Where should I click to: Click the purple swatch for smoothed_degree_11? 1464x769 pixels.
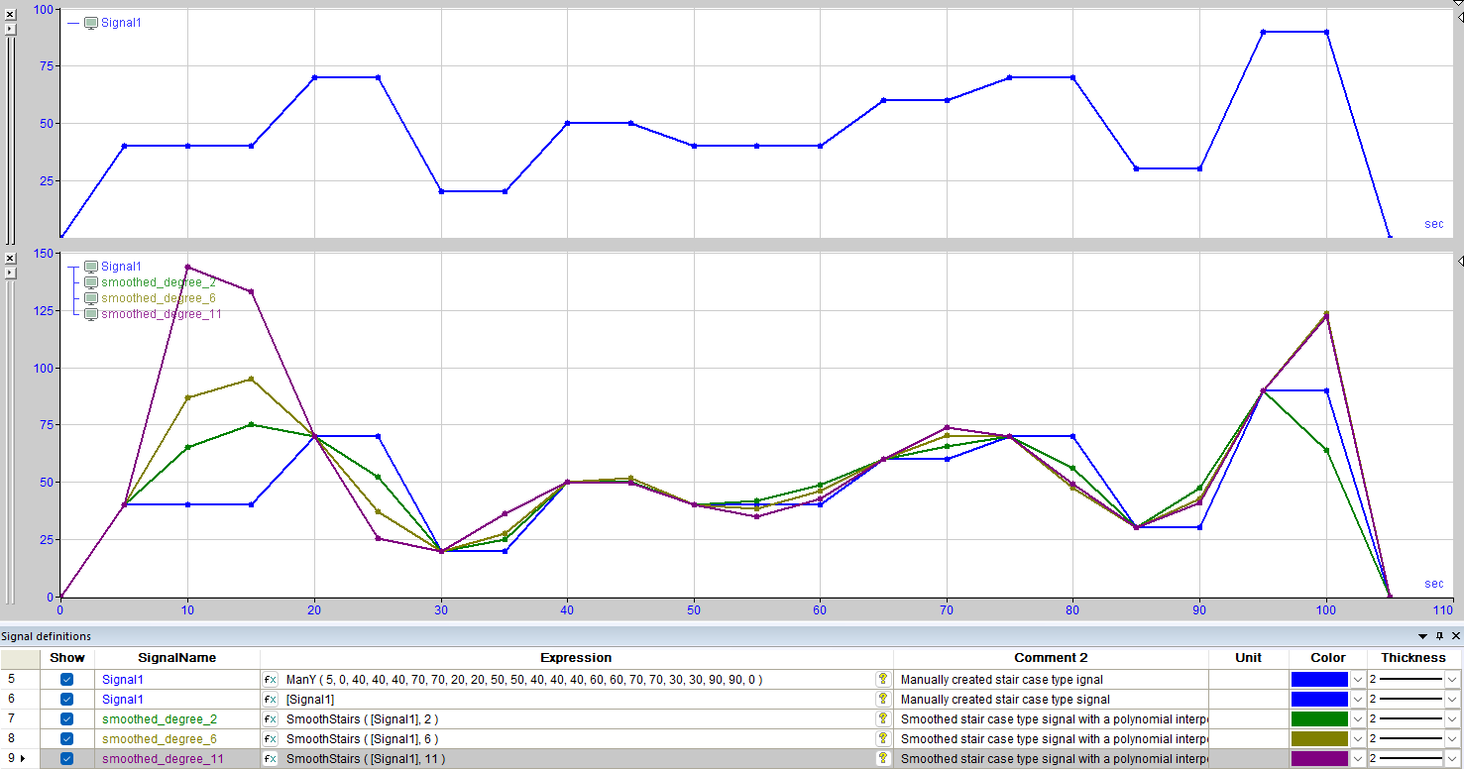1319,759
